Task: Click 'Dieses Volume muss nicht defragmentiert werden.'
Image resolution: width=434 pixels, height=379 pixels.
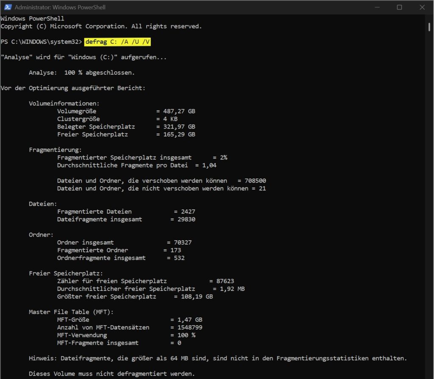Action: pos(112,374)
